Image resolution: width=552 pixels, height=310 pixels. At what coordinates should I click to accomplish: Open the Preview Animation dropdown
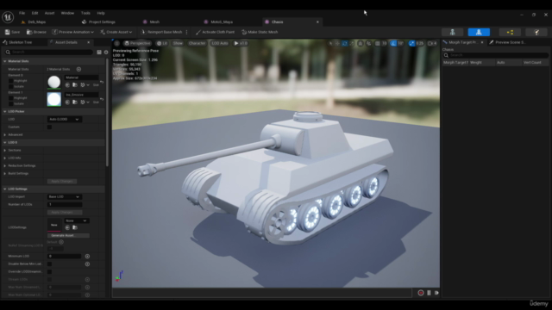coord(72,32)
